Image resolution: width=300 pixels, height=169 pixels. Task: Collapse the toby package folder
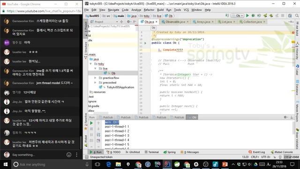point(90,64)
